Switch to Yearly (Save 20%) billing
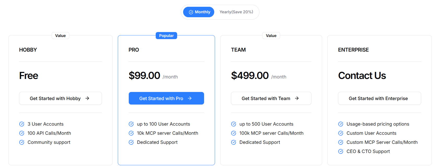This screenshot has width=435, height=166. click(236, 12)
